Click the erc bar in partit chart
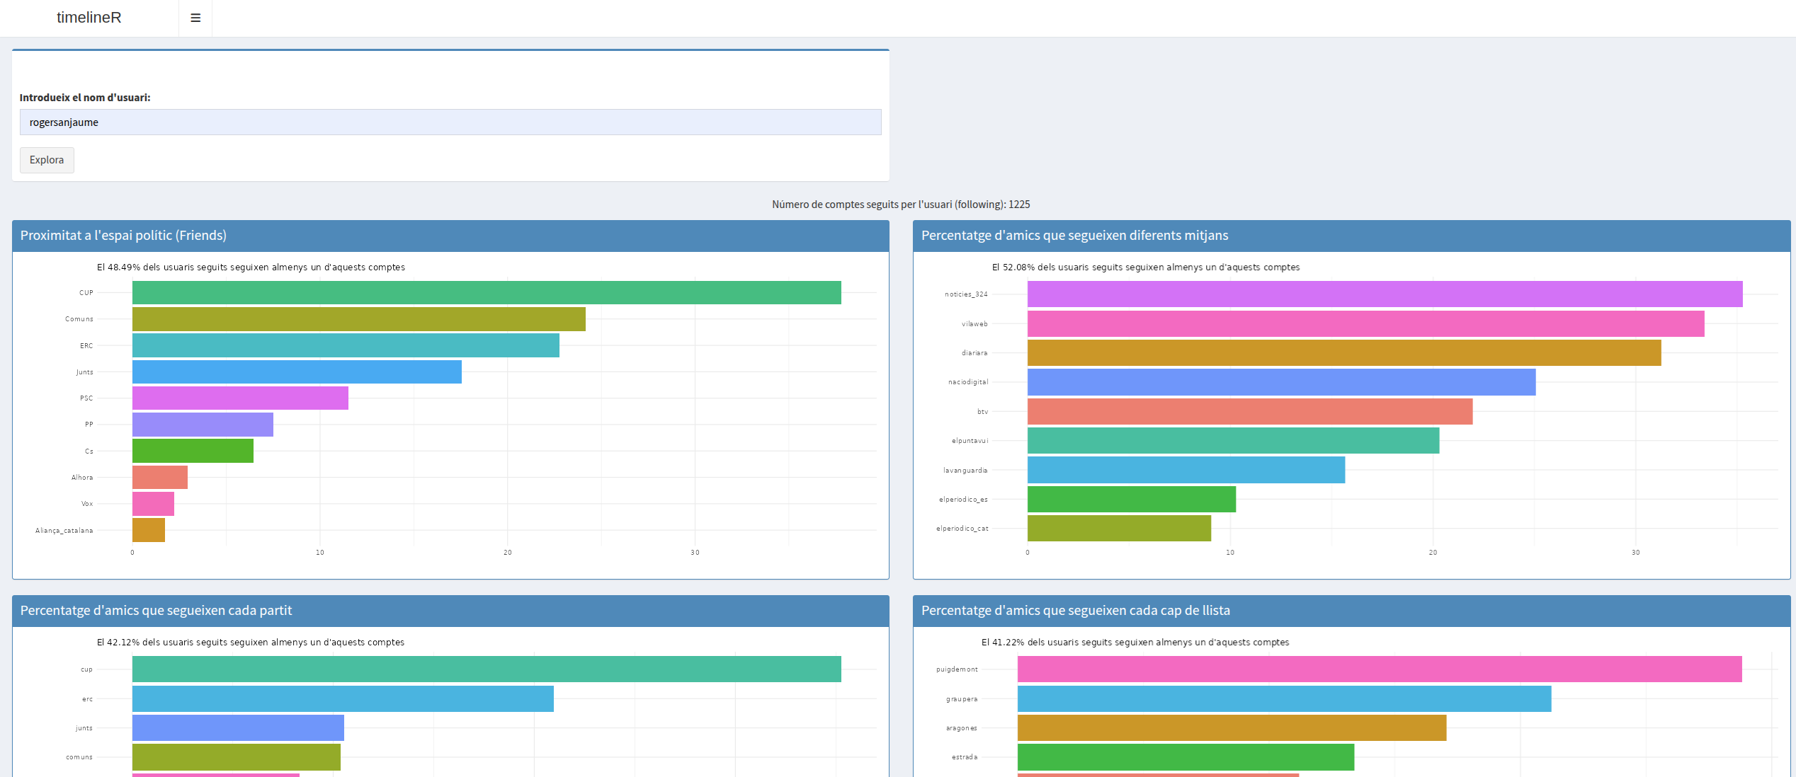The image size is (1796, 777). point(342,699)
